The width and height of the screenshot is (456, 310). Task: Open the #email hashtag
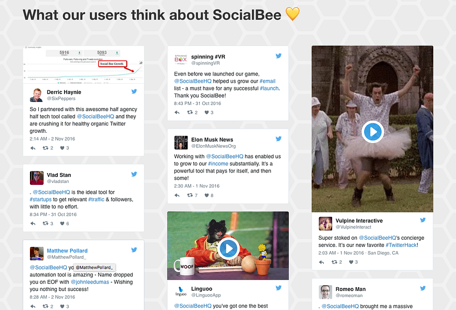tap(268, 81)
